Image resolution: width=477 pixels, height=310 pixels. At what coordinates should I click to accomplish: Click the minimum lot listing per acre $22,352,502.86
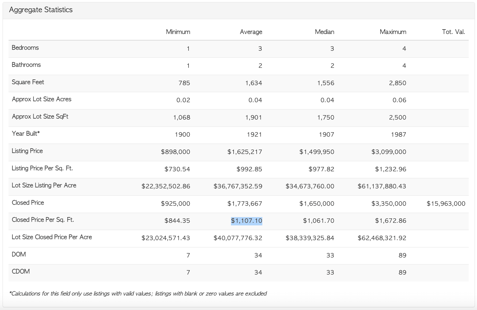[x=166, y=186]
